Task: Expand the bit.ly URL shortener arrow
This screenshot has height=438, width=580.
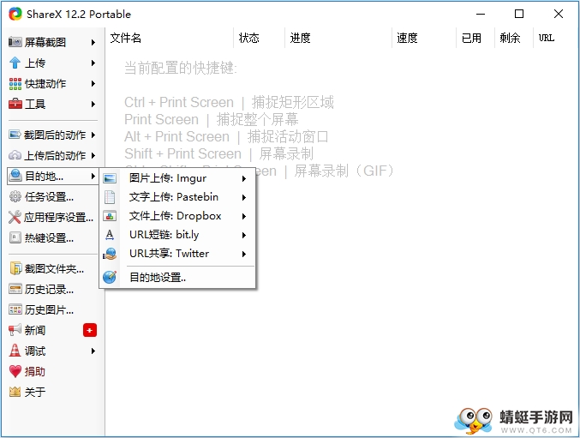Action: point(244,235)
